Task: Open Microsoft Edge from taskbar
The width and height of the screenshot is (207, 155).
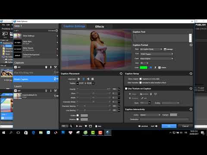Action: 34,133
